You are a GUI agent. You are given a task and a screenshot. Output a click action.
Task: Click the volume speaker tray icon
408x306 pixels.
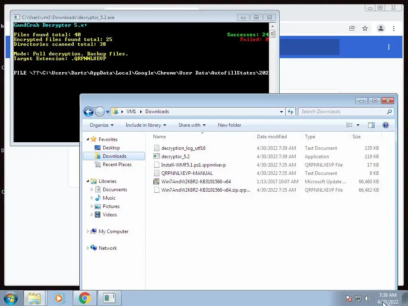[x=368, y=298]
